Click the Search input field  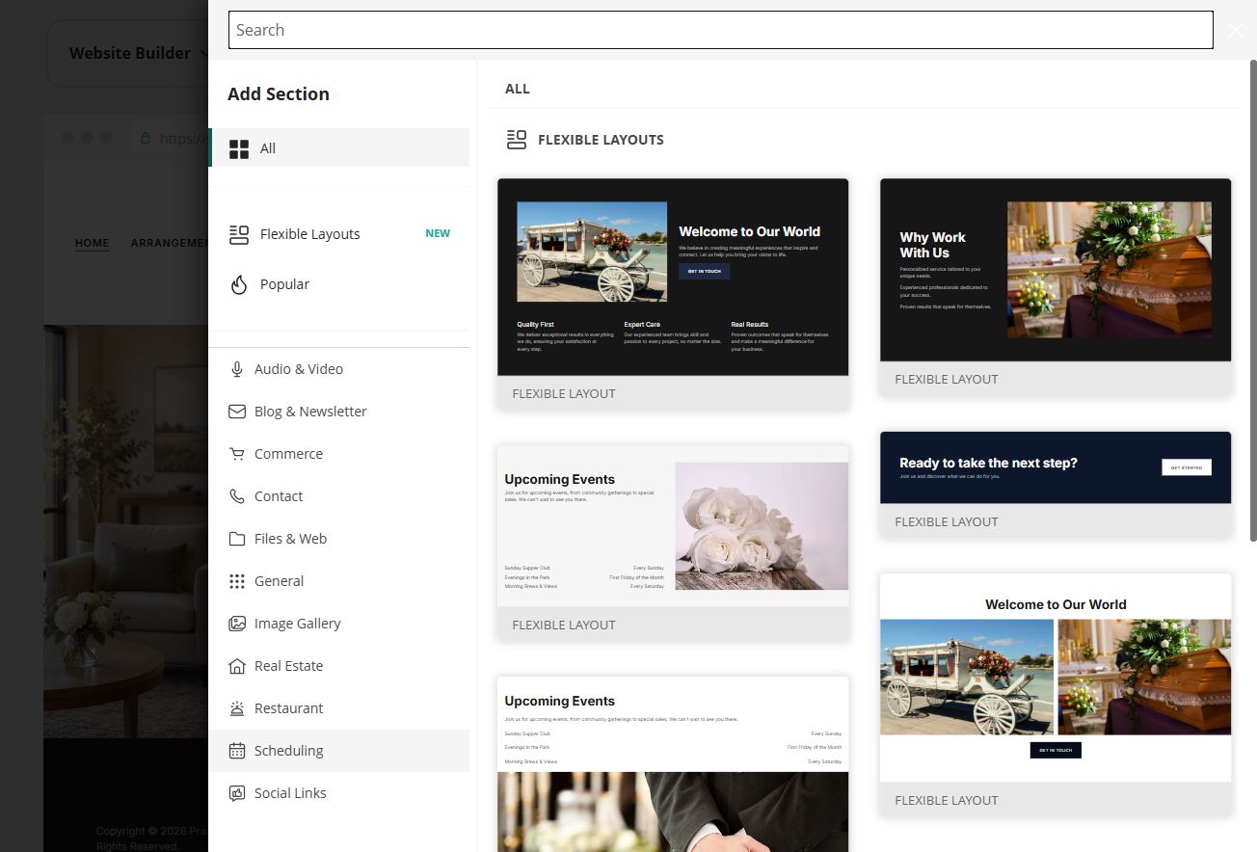[720, 30]
